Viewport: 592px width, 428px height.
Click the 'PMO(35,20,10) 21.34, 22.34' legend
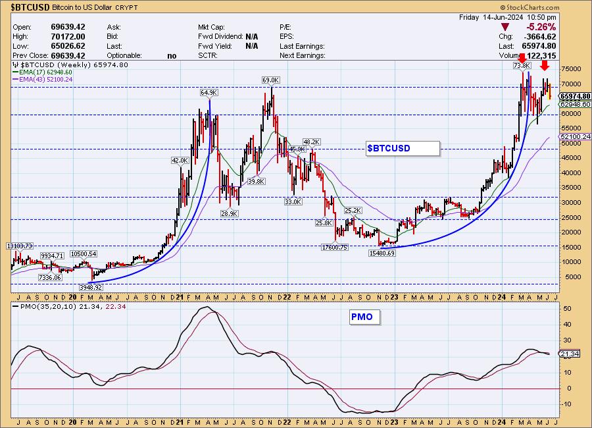(70, 307)
